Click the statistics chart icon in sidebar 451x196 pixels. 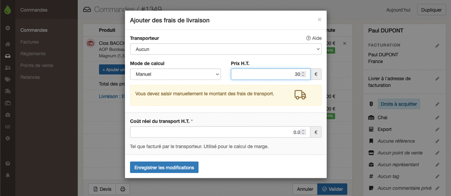[x=8, y=126]
